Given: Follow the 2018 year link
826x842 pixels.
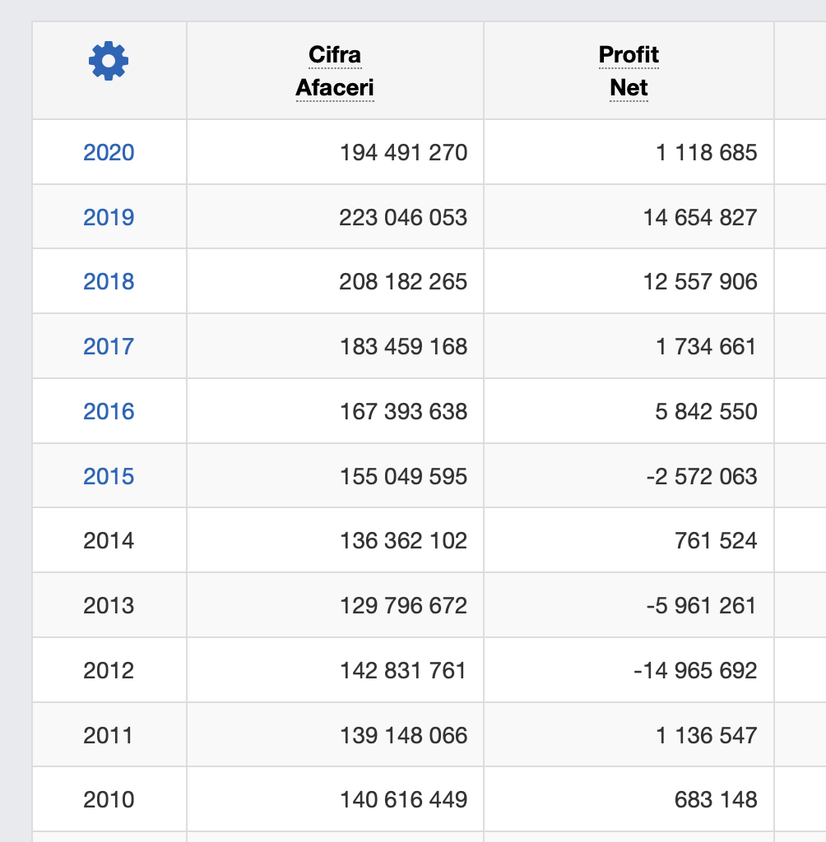Looking at the screenshot, I should coord(109,281).
